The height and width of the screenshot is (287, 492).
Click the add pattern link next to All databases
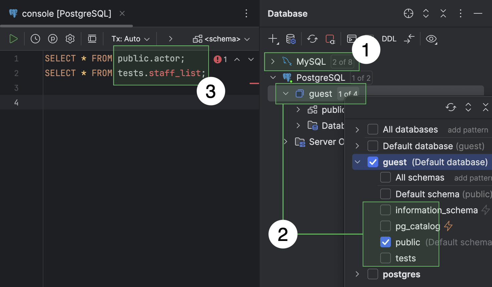[x=468, y=129]
